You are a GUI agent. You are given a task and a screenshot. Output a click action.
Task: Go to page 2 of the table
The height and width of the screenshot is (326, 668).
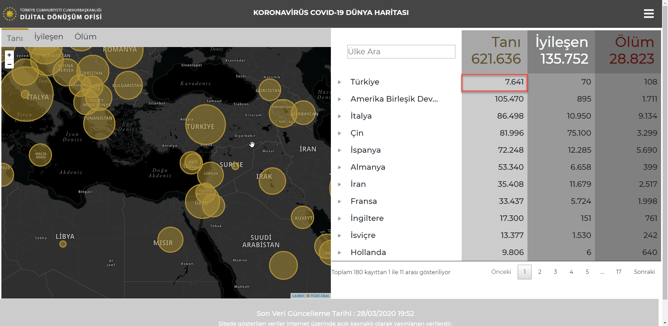coord(540,272)
